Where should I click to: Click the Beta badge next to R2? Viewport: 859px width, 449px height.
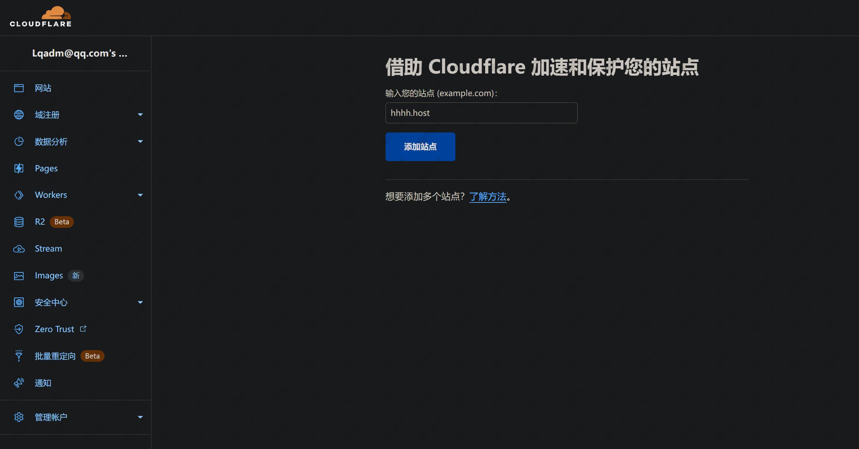coord(62,222)
